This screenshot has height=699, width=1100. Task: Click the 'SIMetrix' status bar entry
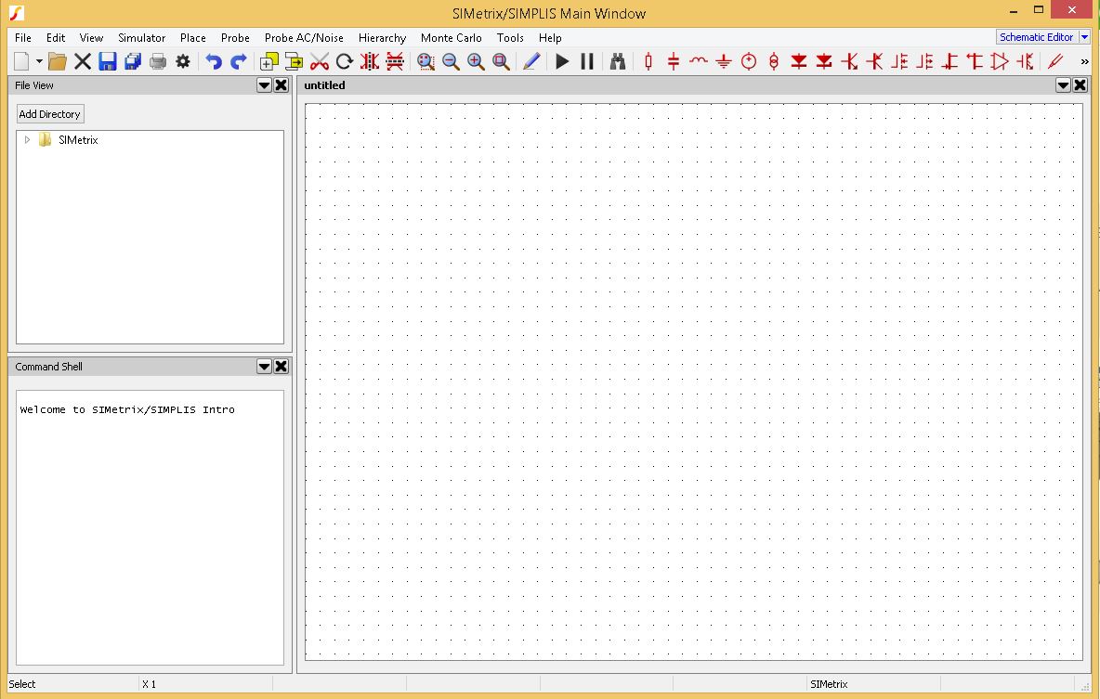(x=829, y=684)
